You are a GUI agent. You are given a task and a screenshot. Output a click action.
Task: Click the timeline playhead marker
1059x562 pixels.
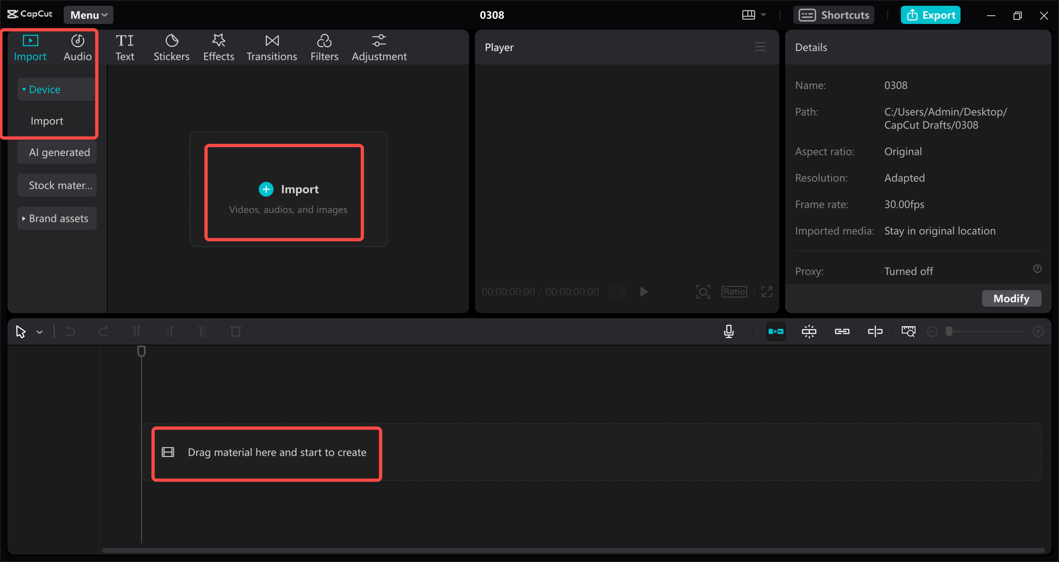tap(141, 351)
